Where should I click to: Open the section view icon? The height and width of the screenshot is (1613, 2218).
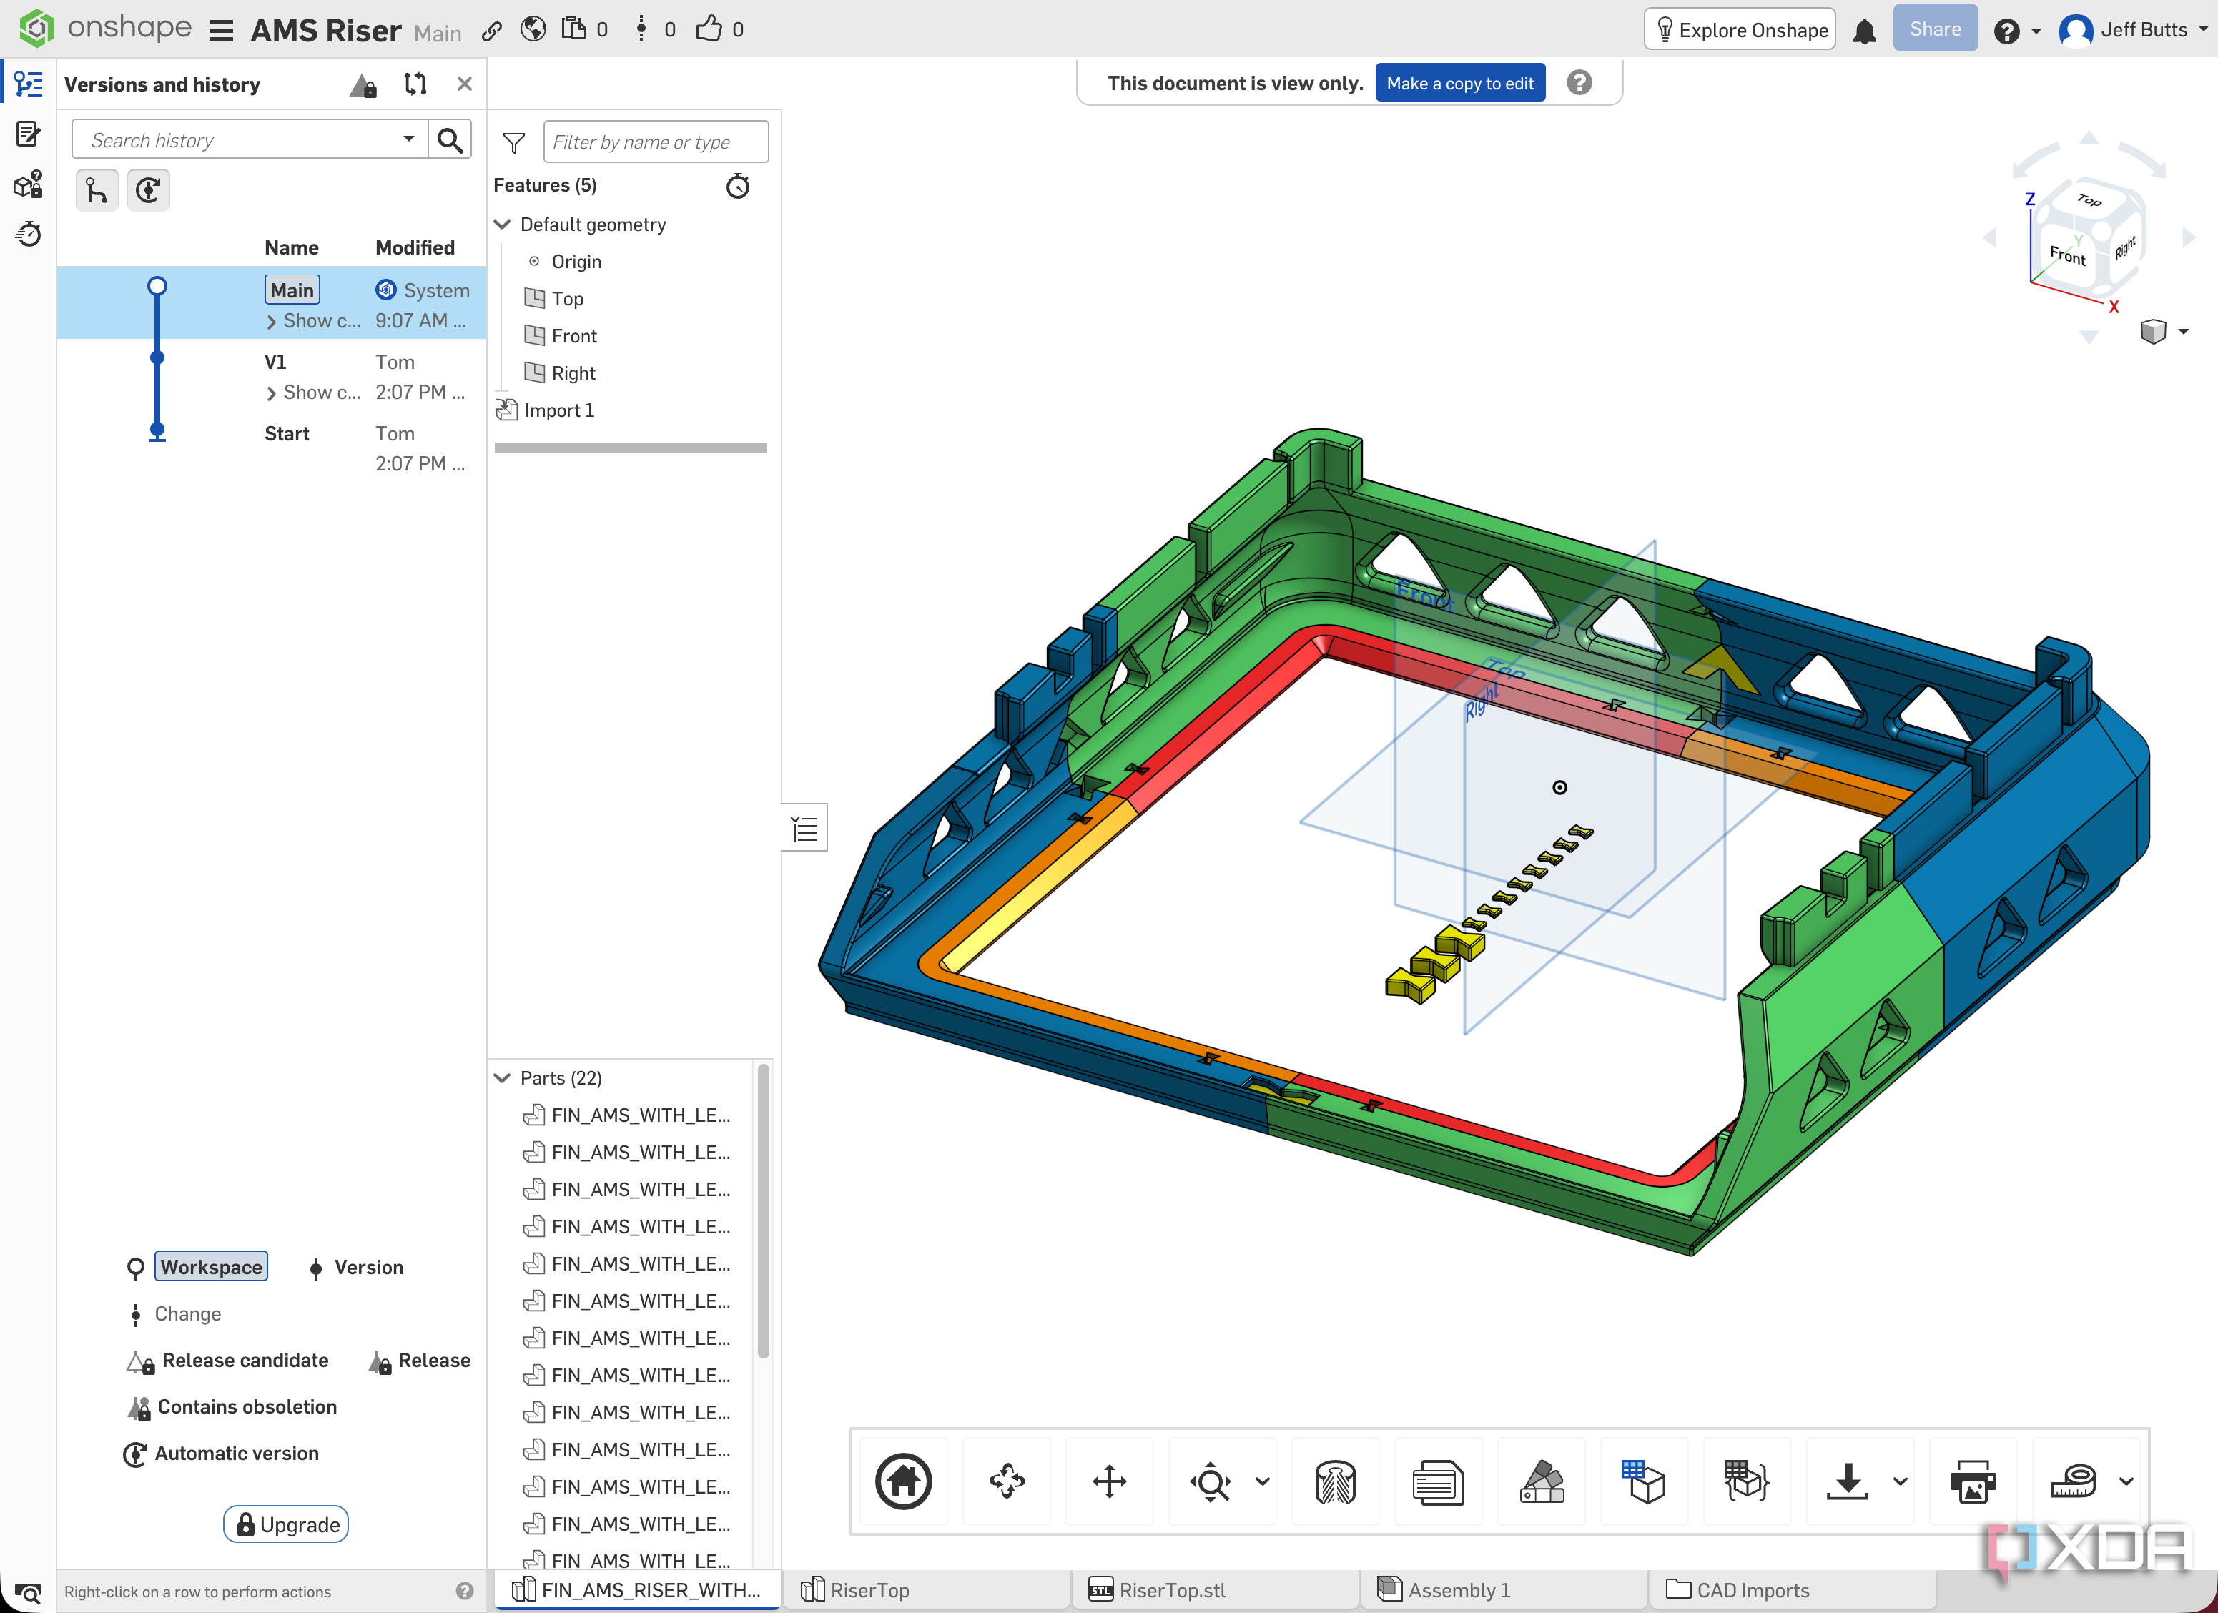(x=1335, y=1481)
